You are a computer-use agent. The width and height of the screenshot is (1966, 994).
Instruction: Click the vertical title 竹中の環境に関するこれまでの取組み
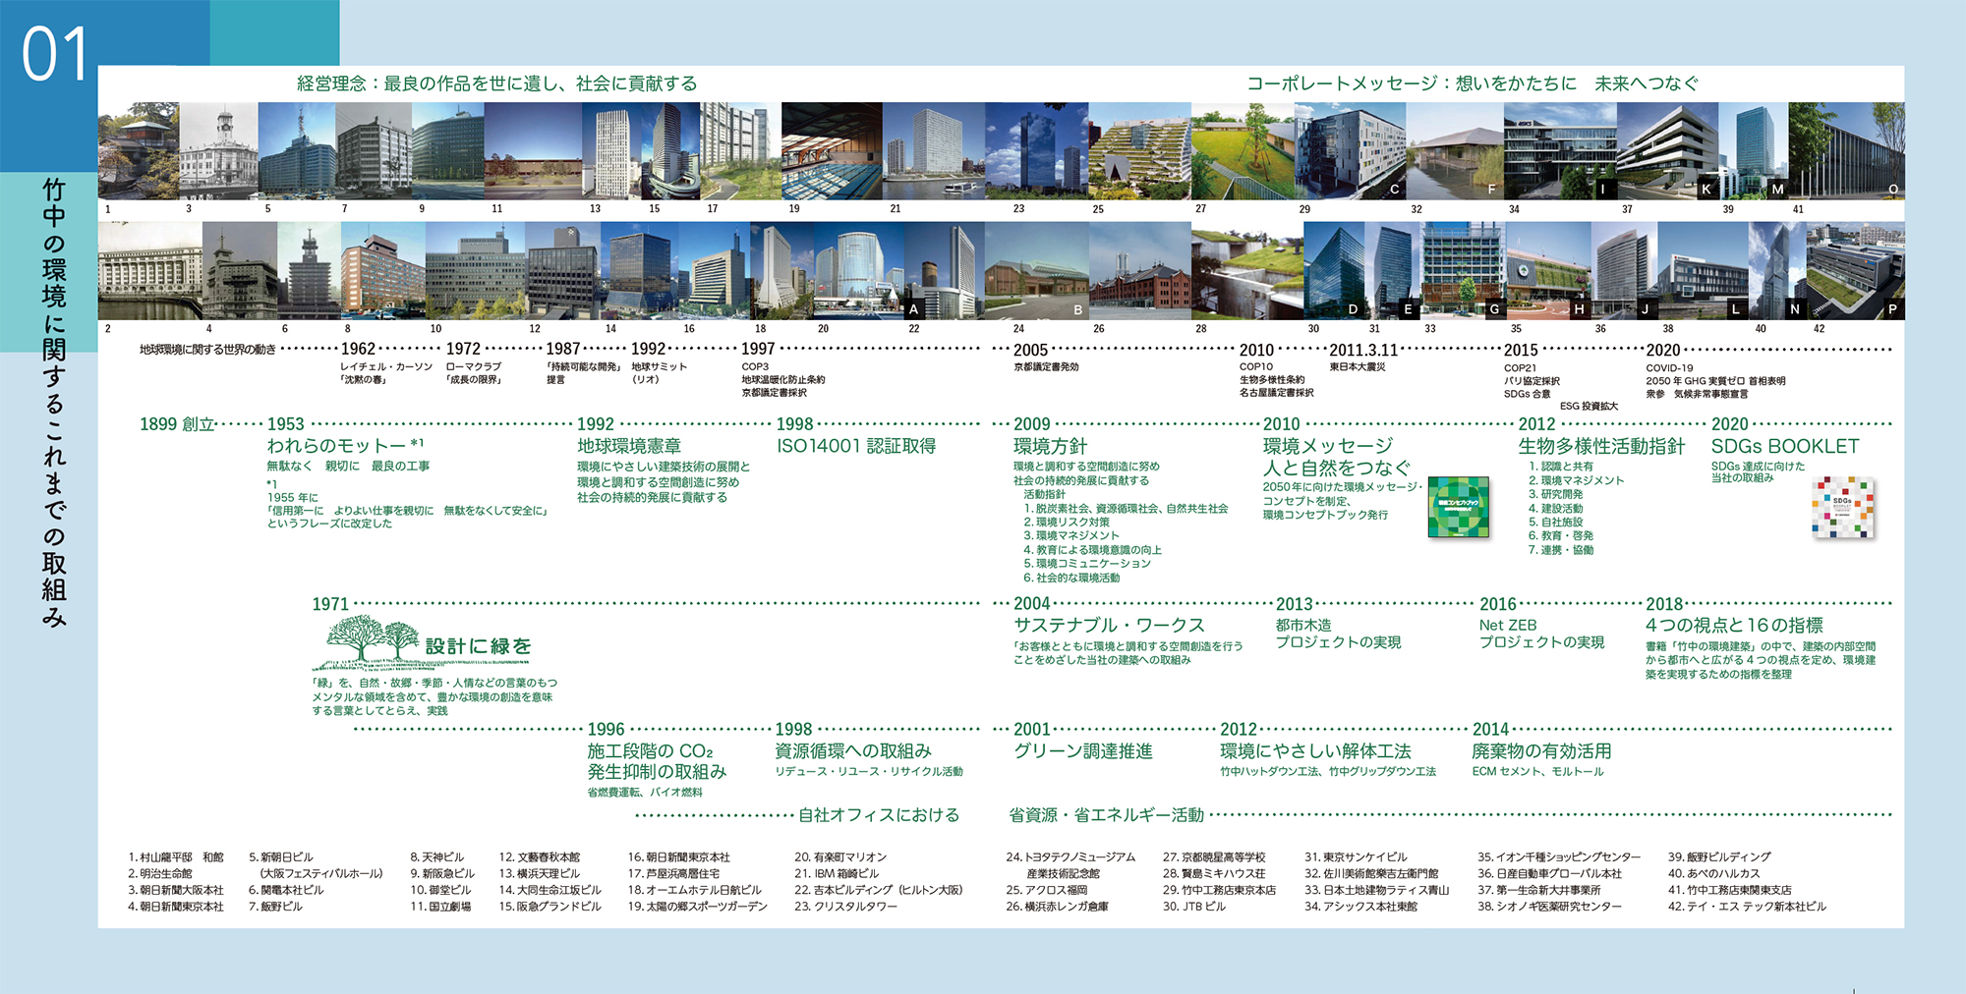(x=54, y=402)
